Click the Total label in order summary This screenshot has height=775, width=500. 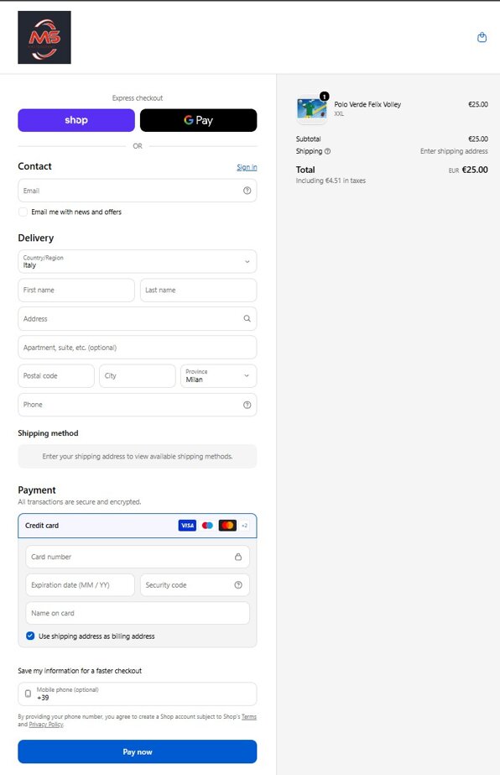coord(305,170)
